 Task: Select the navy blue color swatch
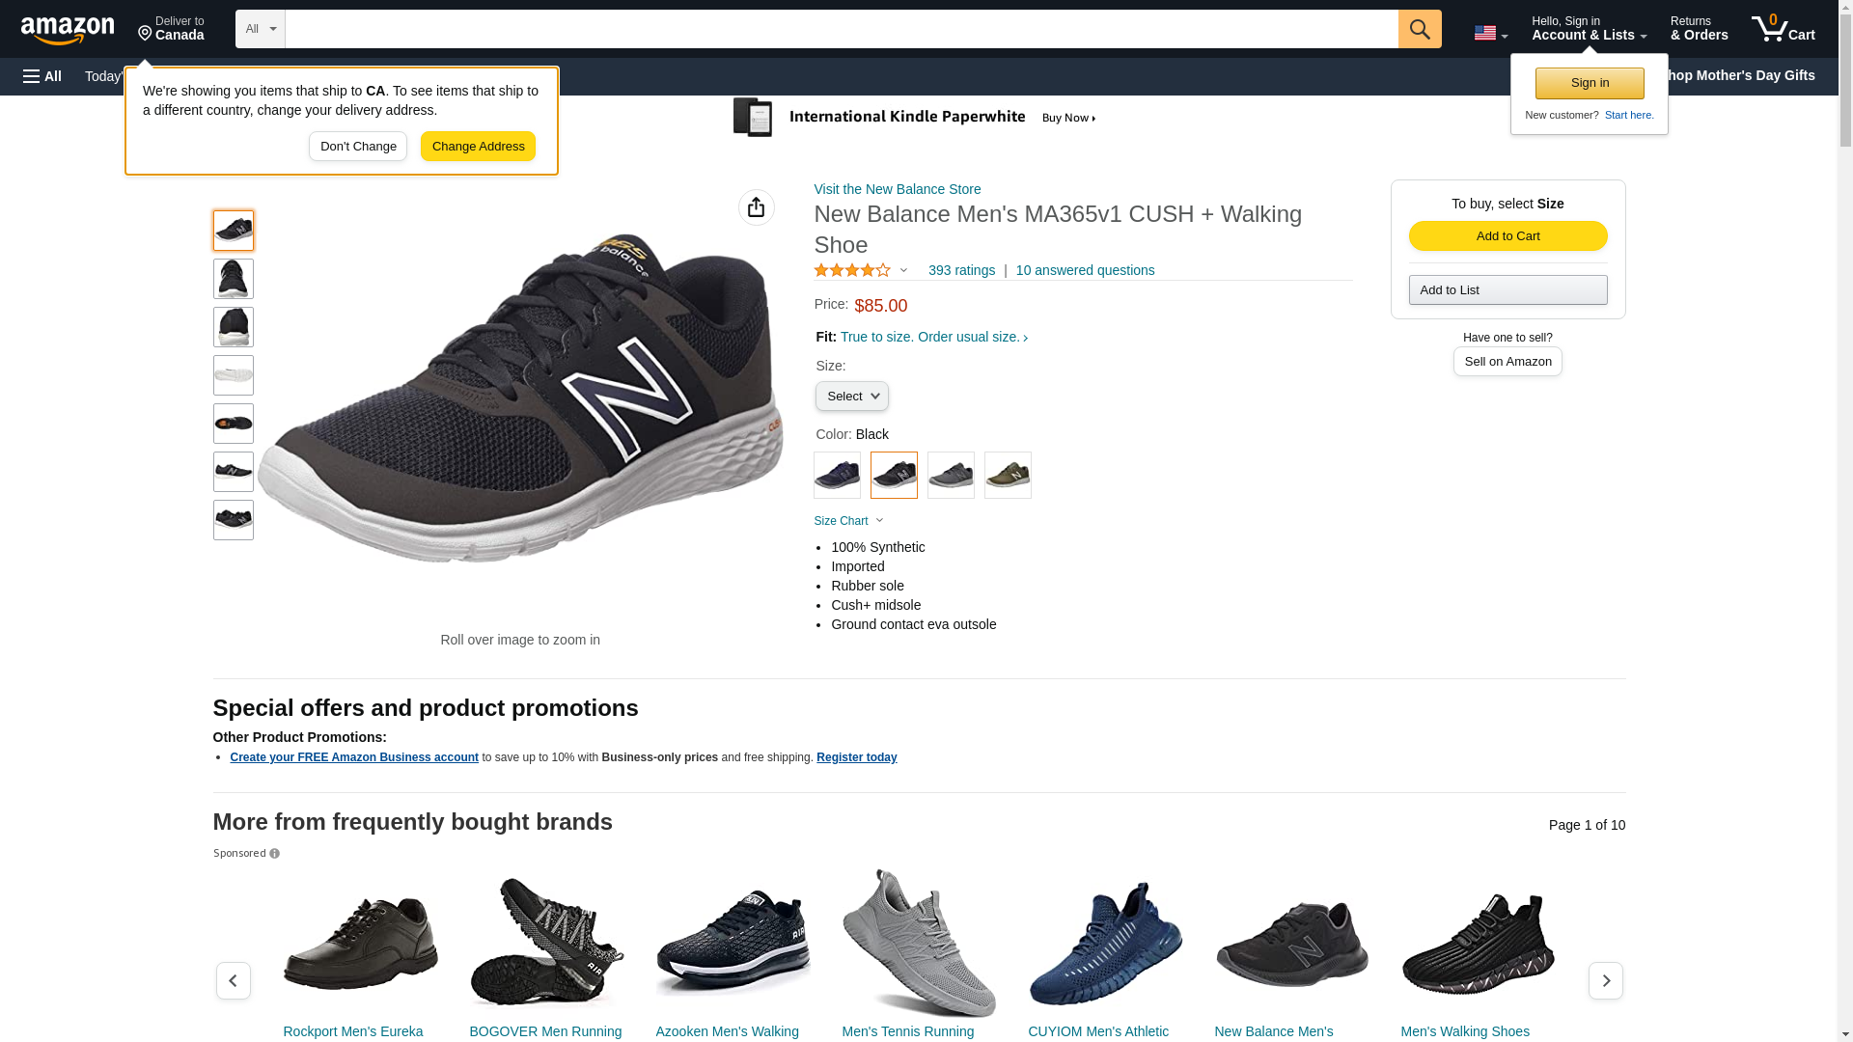click(837, 476)
